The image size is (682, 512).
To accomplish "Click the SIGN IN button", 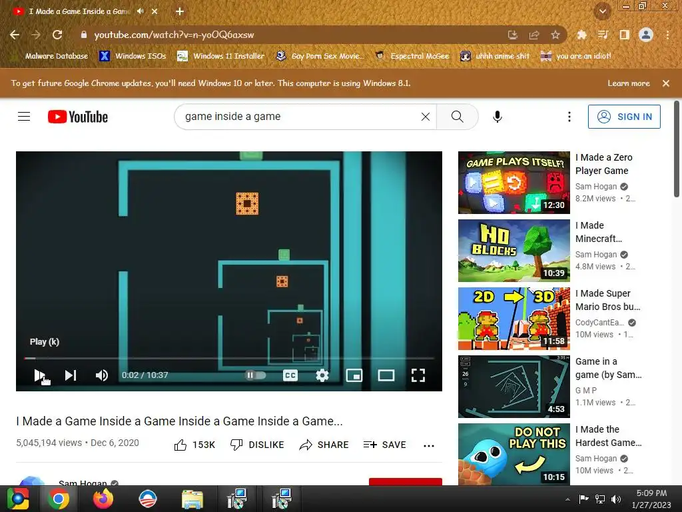I will (624, 117).
